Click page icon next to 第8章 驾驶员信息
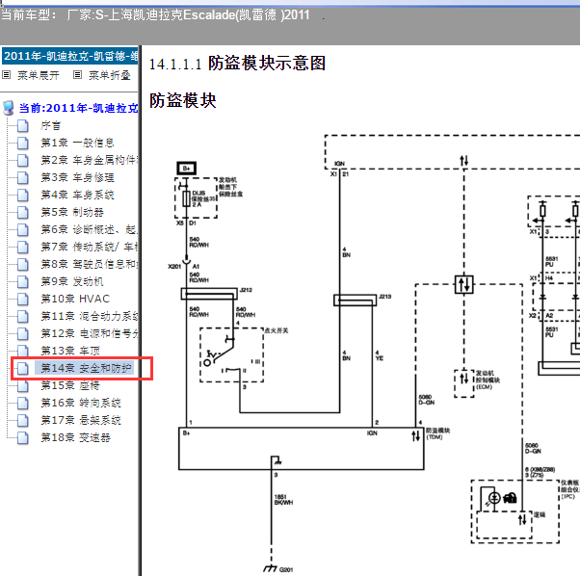The height and width of the screenshot is (576, 580). pos(23,265)
